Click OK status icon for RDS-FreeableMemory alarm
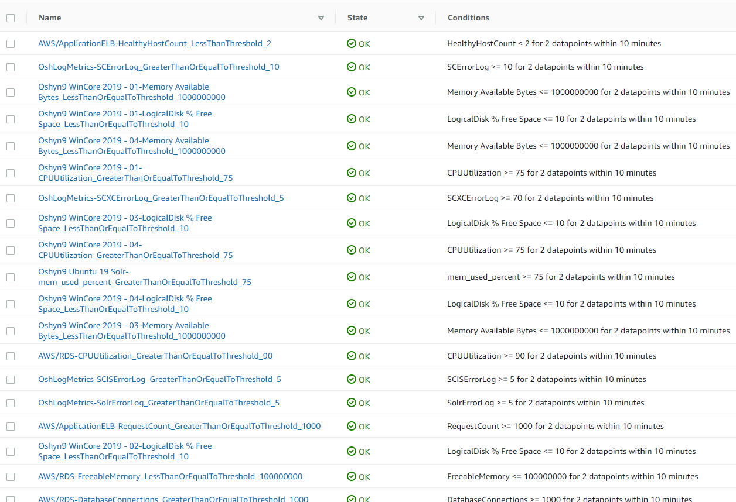Image resolution: width=736 pixels, height=502 pixels. click(352, 477)
